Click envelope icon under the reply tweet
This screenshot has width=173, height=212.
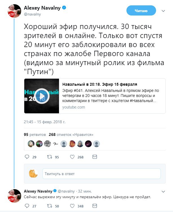pos(95,206)
